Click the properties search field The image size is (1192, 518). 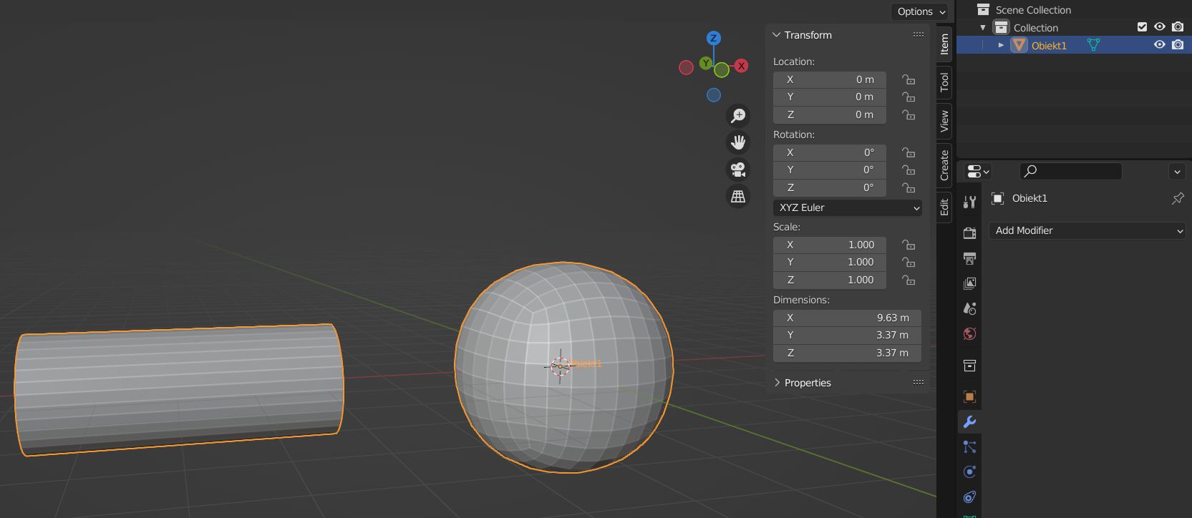1070,171
